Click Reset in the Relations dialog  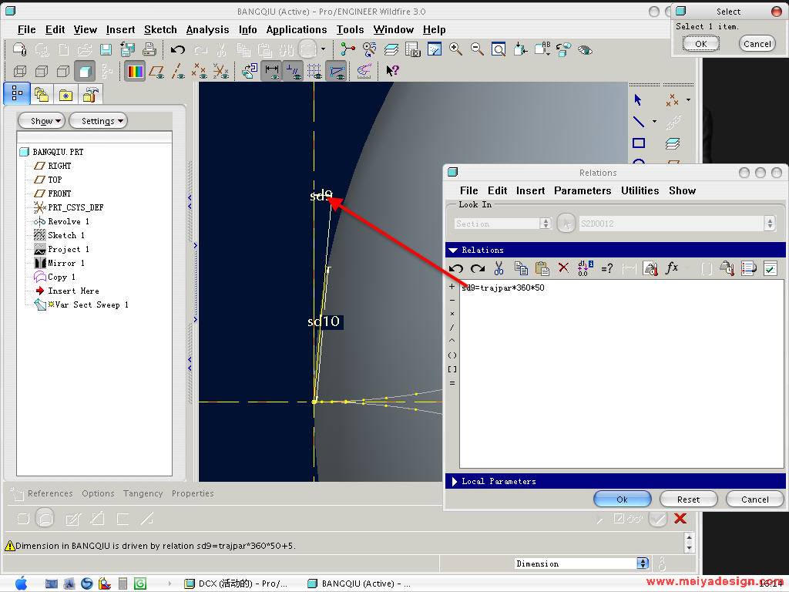(688, 499)
